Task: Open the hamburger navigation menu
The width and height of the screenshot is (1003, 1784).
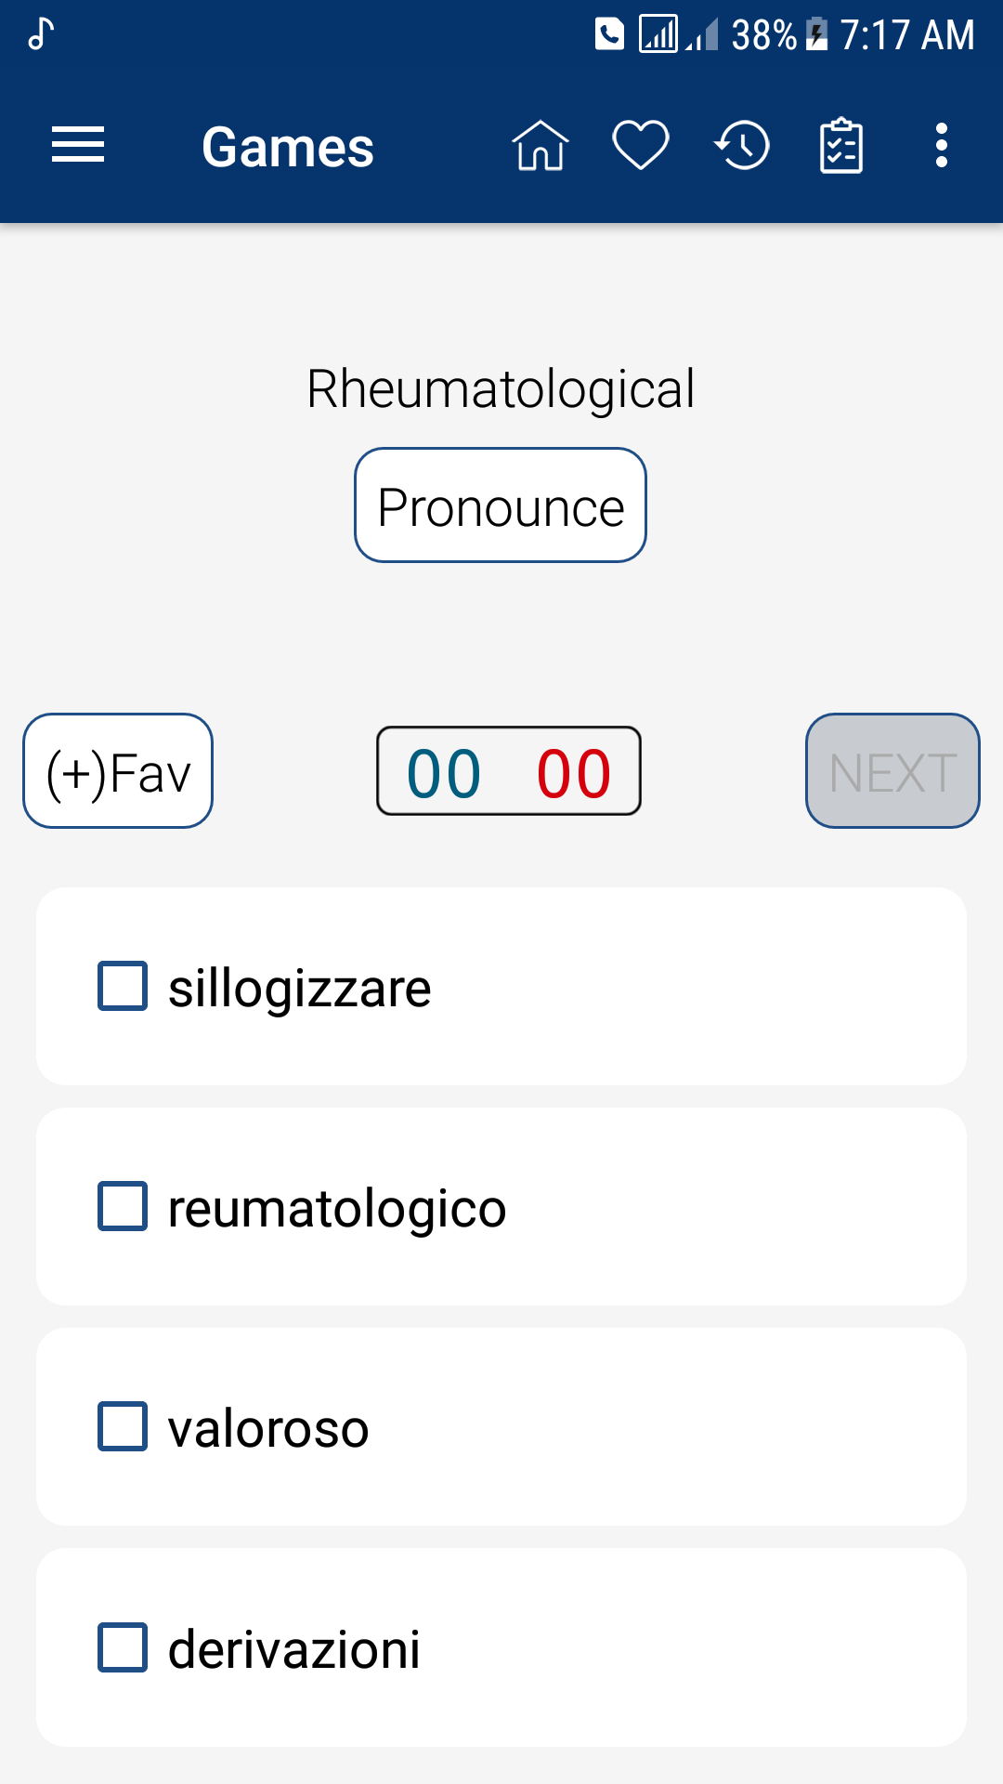Action: [78, 146]
